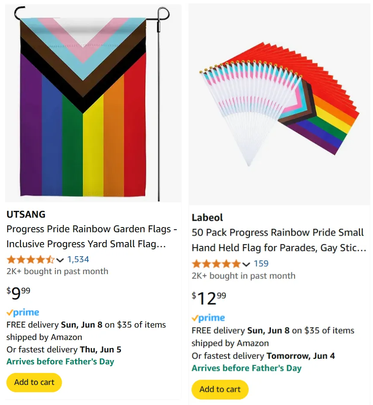The width and height of the screenshot is (373, 405).
Task: Click the Prime checkmark beside the $9.99 item
Action: click(10, 313)
